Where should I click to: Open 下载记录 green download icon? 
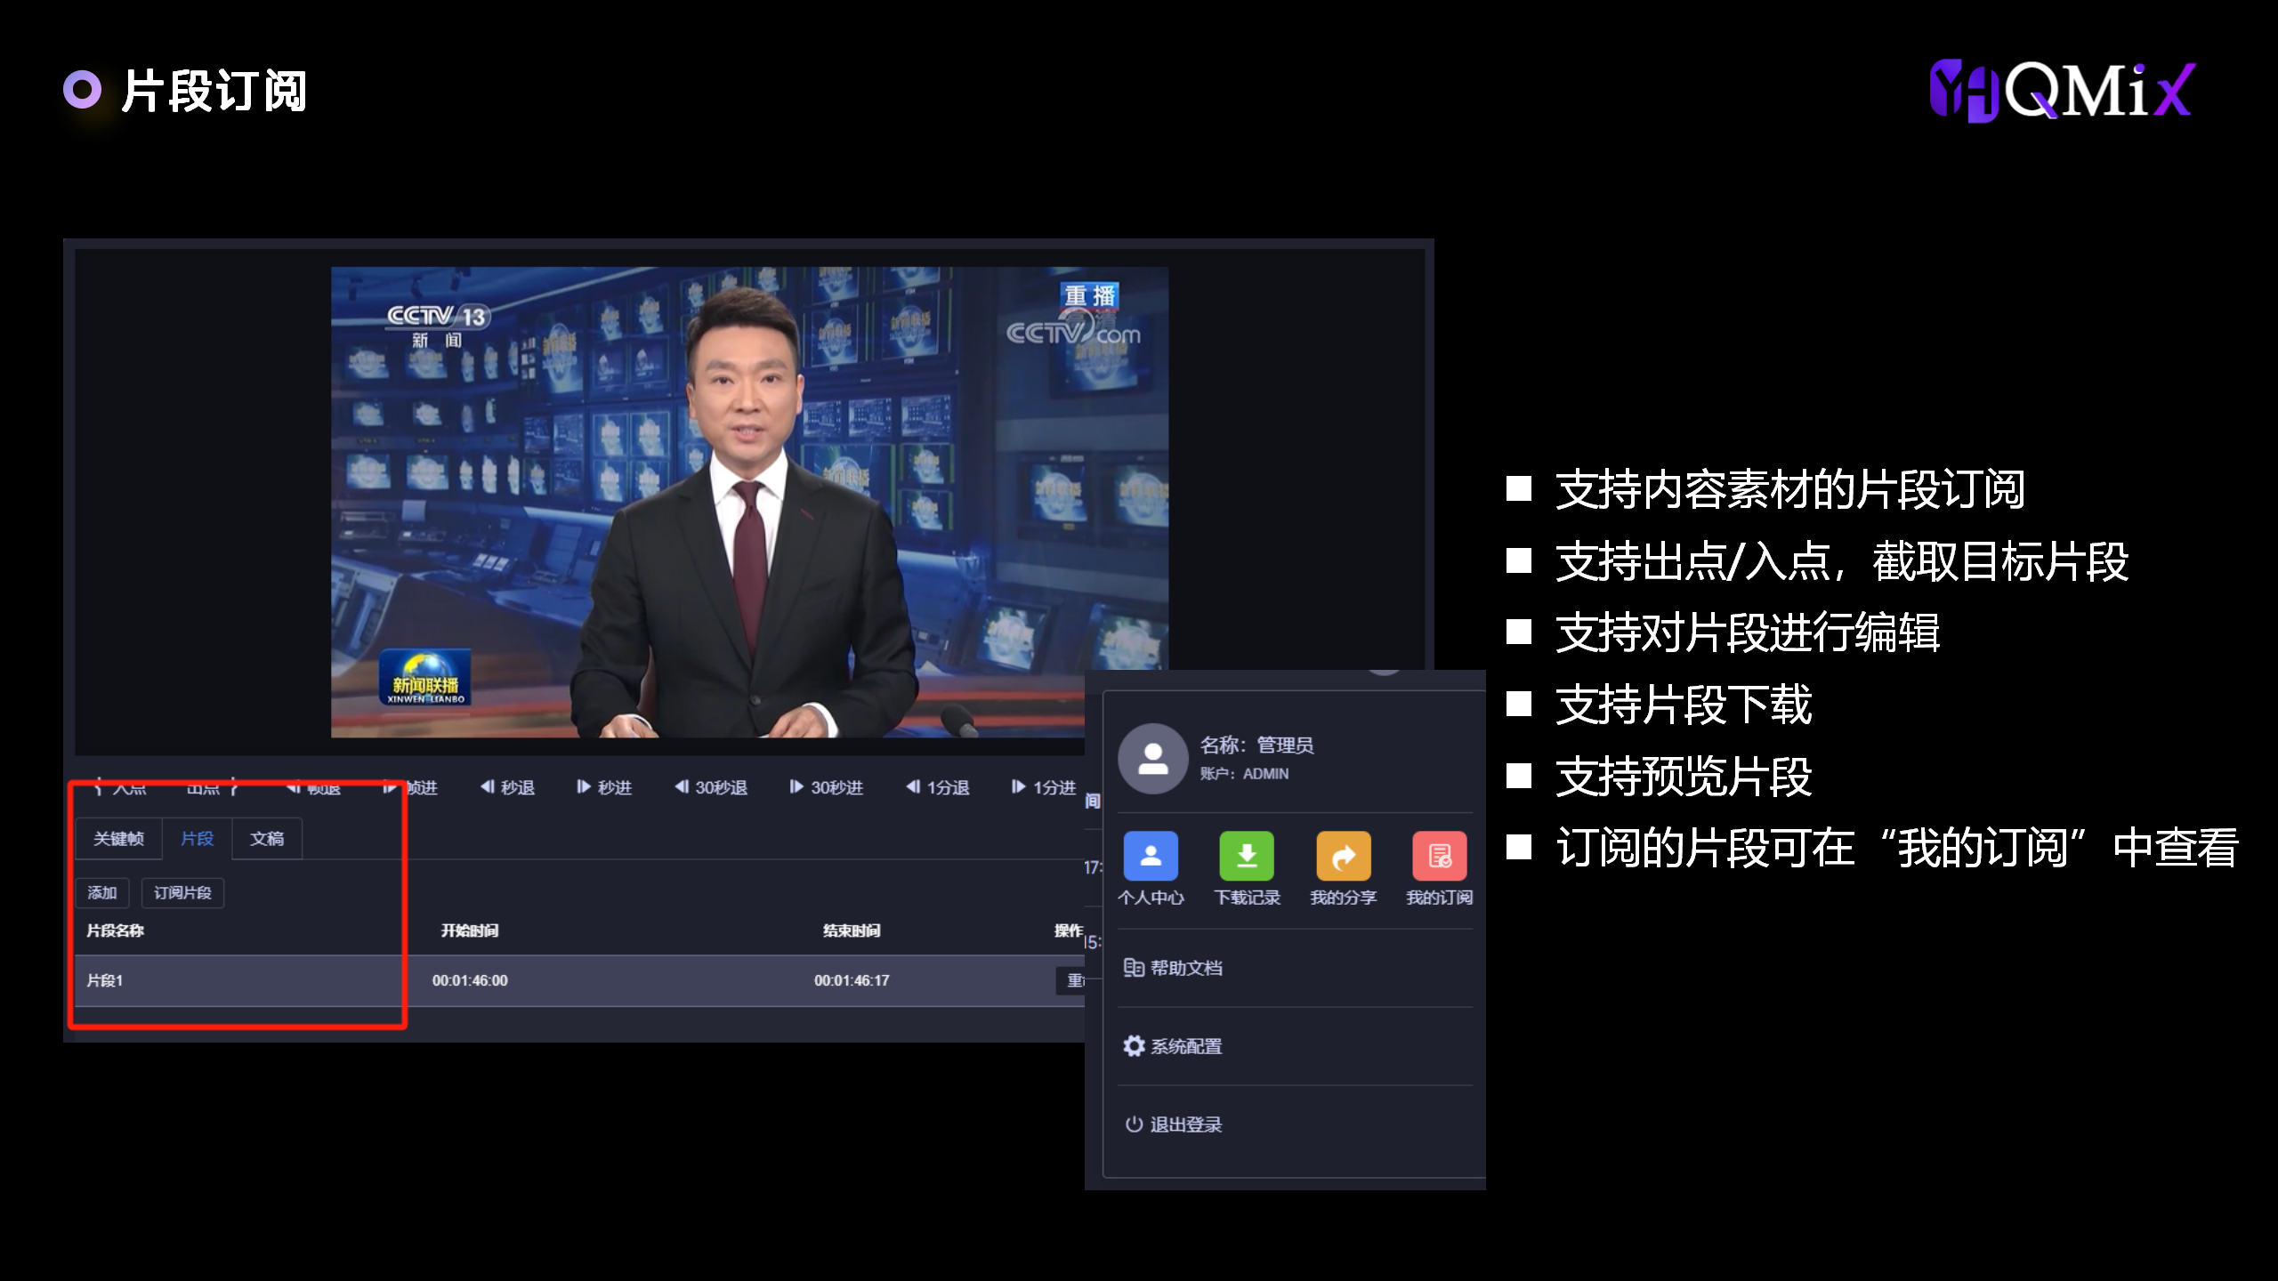coord(1246,856)
